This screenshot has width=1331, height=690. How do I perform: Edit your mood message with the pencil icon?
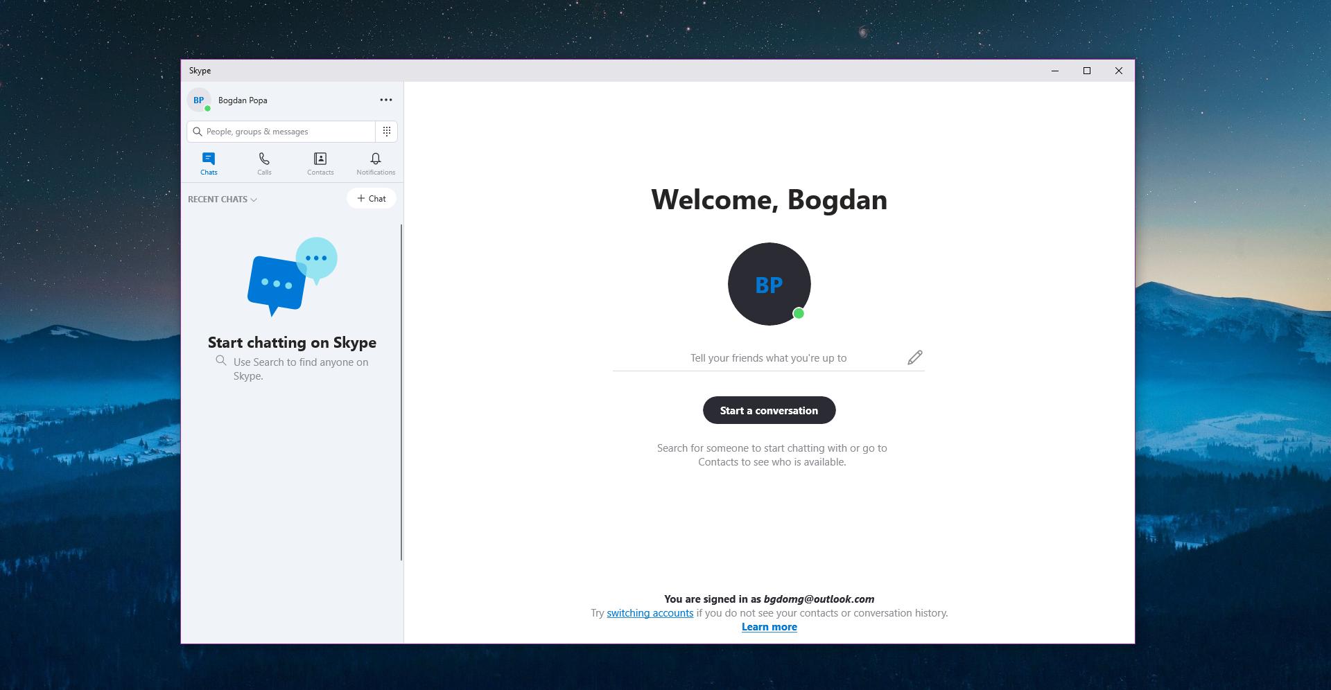pos(914,357)
